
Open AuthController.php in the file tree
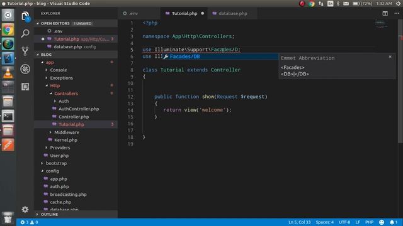pyautogui.click(x=76, y=109)
